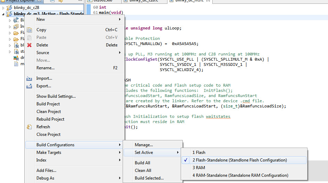Choose Manage... in Build Configurations
Viewport: 328px width, 183px height.
point(152,145)
